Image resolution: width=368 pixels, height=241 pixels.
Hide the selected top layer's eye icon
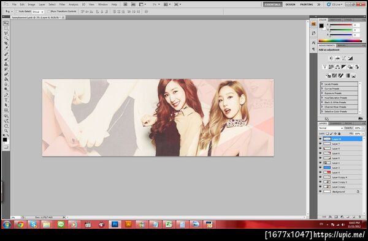coord(320,139)
